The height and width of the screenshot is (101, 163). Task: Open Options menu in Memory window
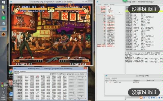pyautogui.click(x=23, y=71)
